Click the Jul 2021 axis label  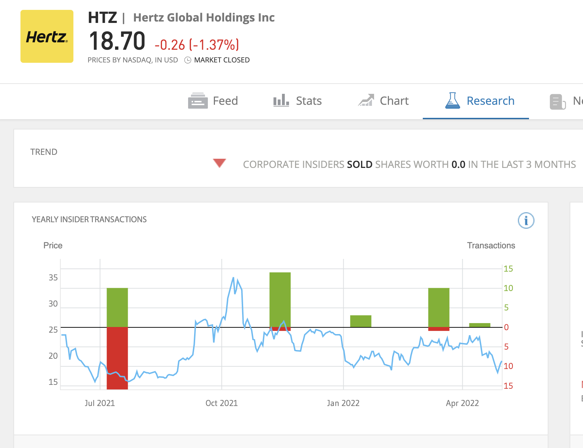click(100, 403)
